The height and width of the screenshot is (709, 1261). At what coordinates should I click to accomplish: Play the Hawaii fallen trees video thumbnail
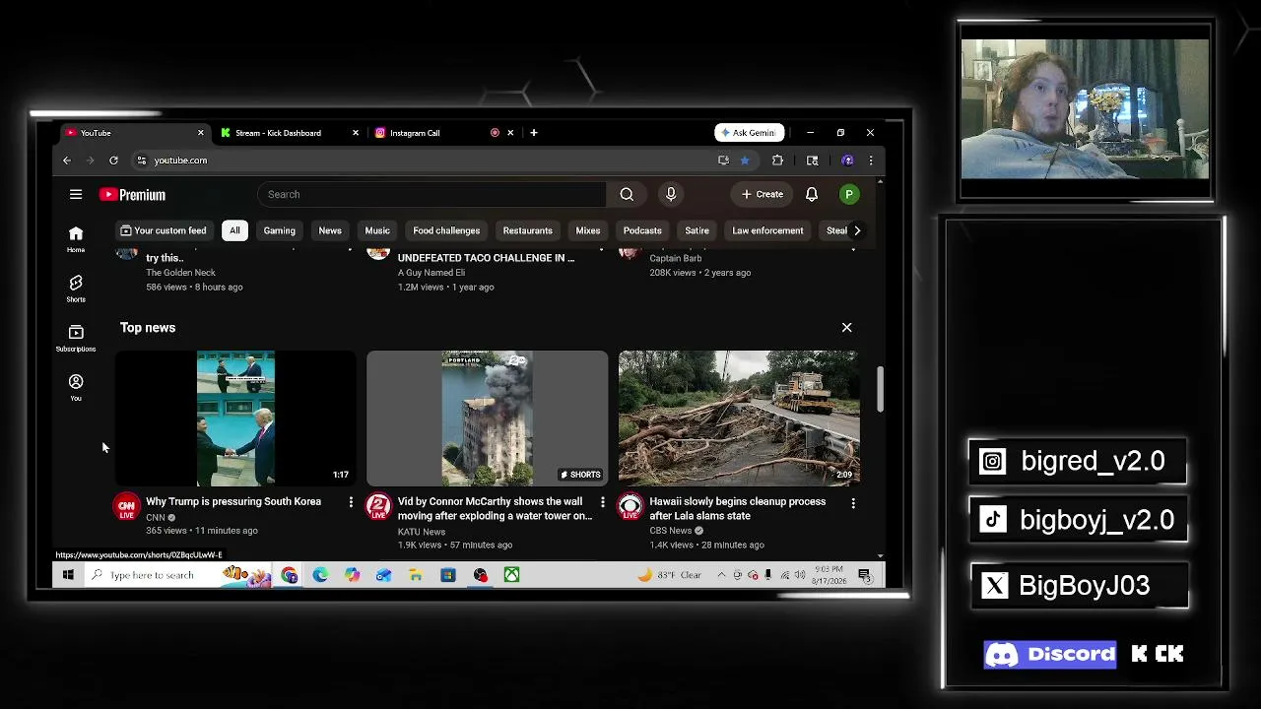pos(739,419)
